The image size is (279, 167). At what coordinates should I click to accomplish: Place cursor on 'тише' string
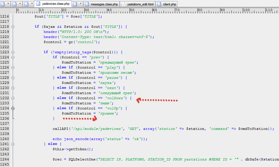point(106,103)
